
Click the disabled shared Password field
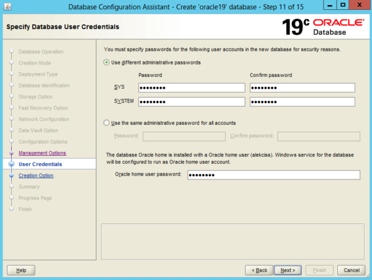click(x=184, y=137)
